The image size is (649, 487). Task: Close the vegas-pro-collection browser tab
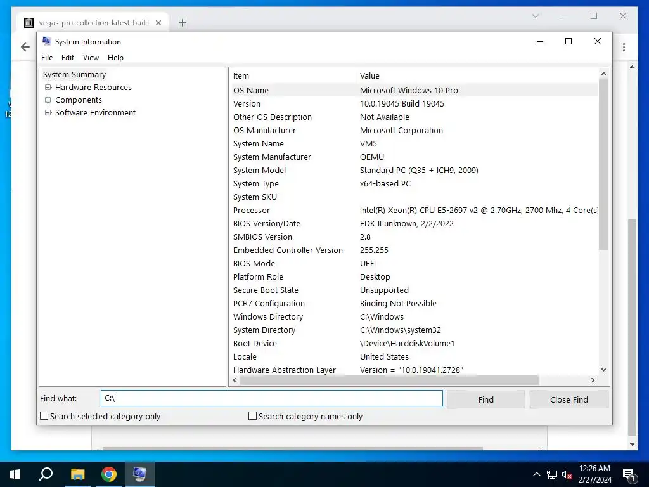(x=158, y=23)
